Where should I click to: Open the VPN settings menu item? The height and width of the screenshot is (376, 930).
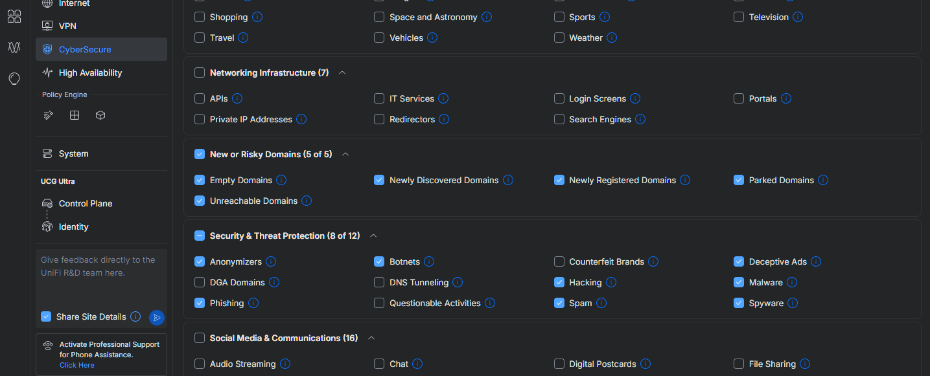click(x=67, y=26)
